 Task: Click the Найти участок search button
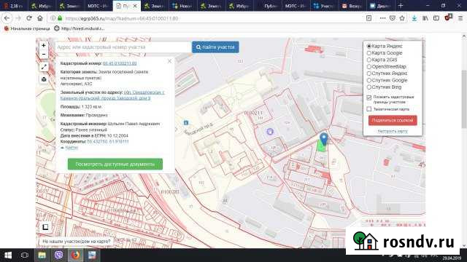pyautogui.click(x=215, y=47)
